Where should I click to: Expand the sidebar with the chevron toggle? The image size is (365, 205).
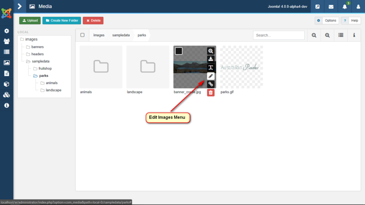(20, 6)
